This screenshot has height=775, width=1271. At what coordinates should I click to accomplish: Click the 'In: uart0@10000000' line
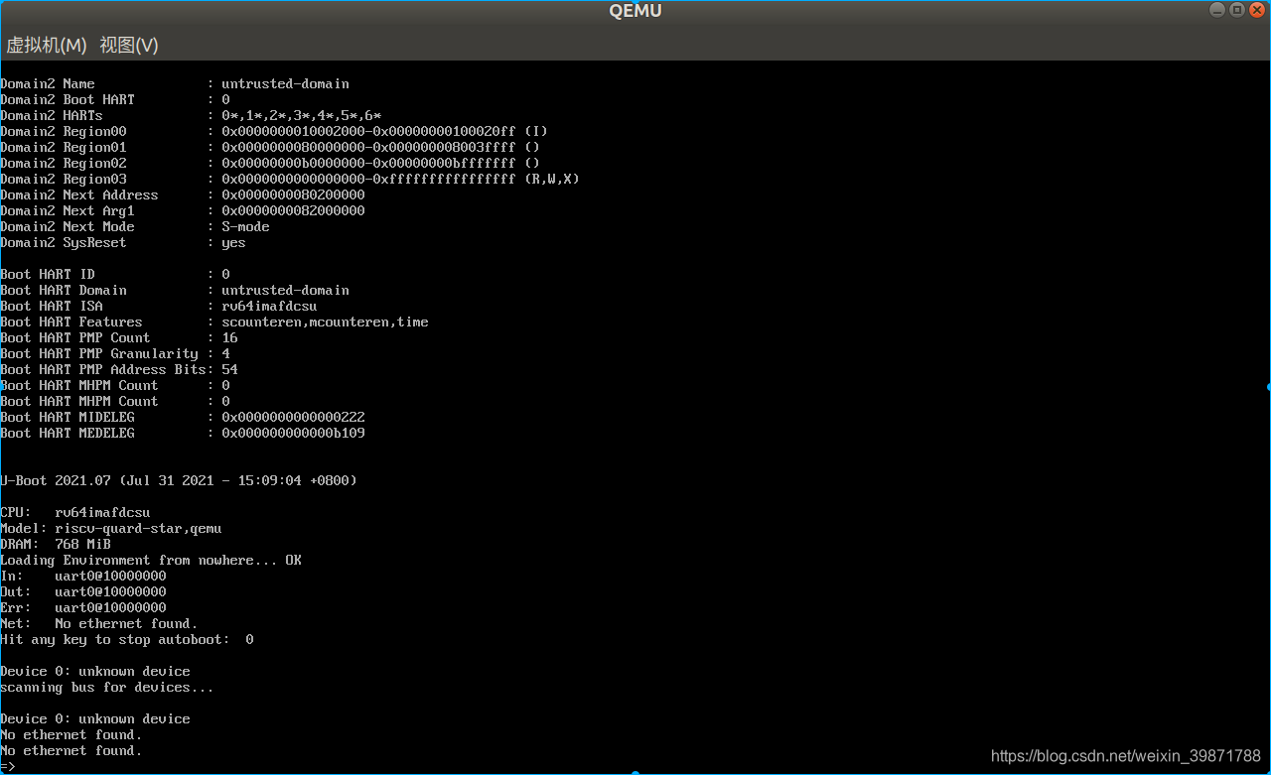(x=83, y=576)
